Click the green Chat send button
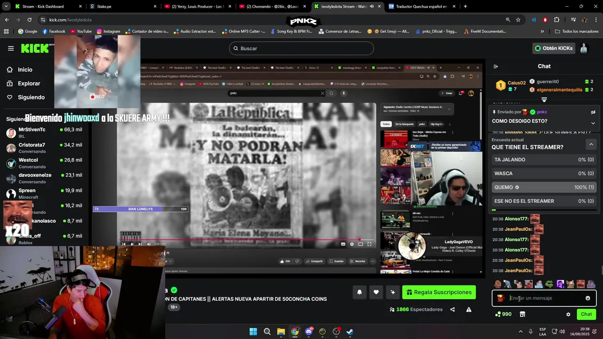 (586, 314)
